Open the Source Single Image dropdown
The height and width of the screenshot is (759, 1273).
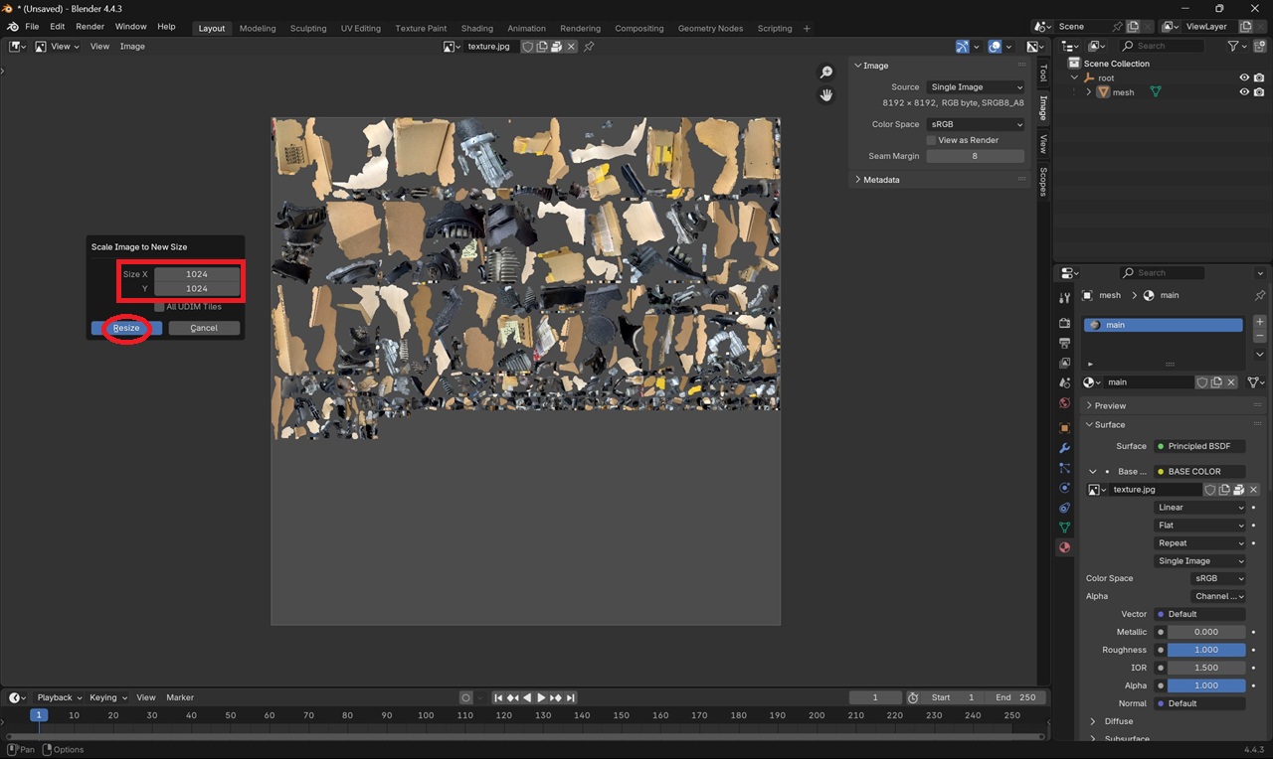point(975,87)
